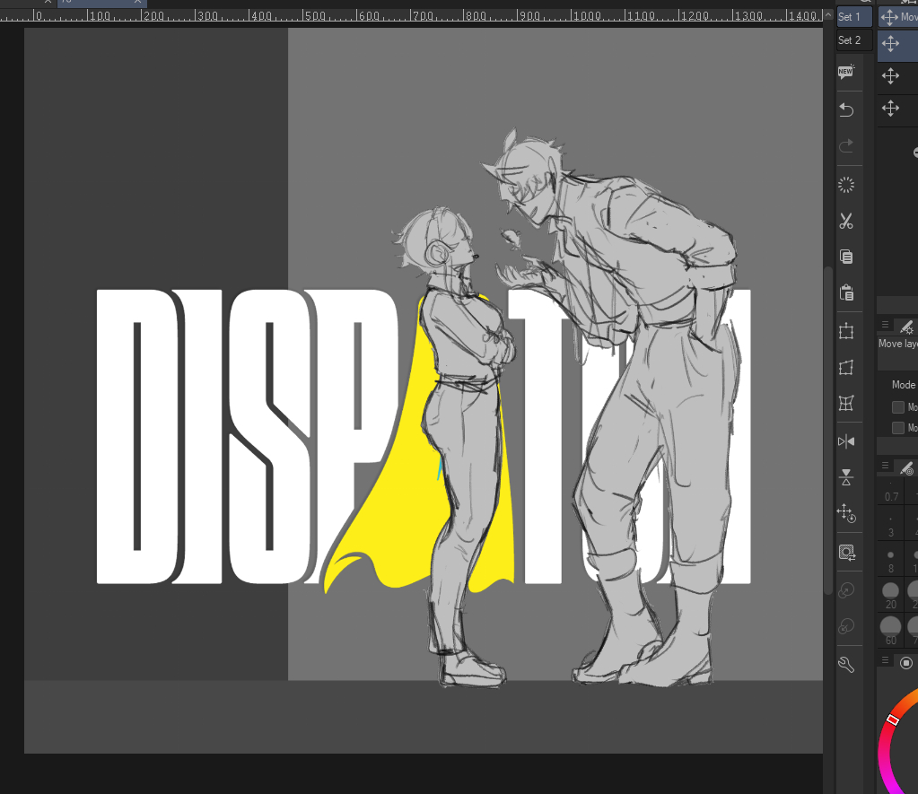Toggle the second checkbox under Mode
This screenshot has height=794, width=918.
coord(898,428)
